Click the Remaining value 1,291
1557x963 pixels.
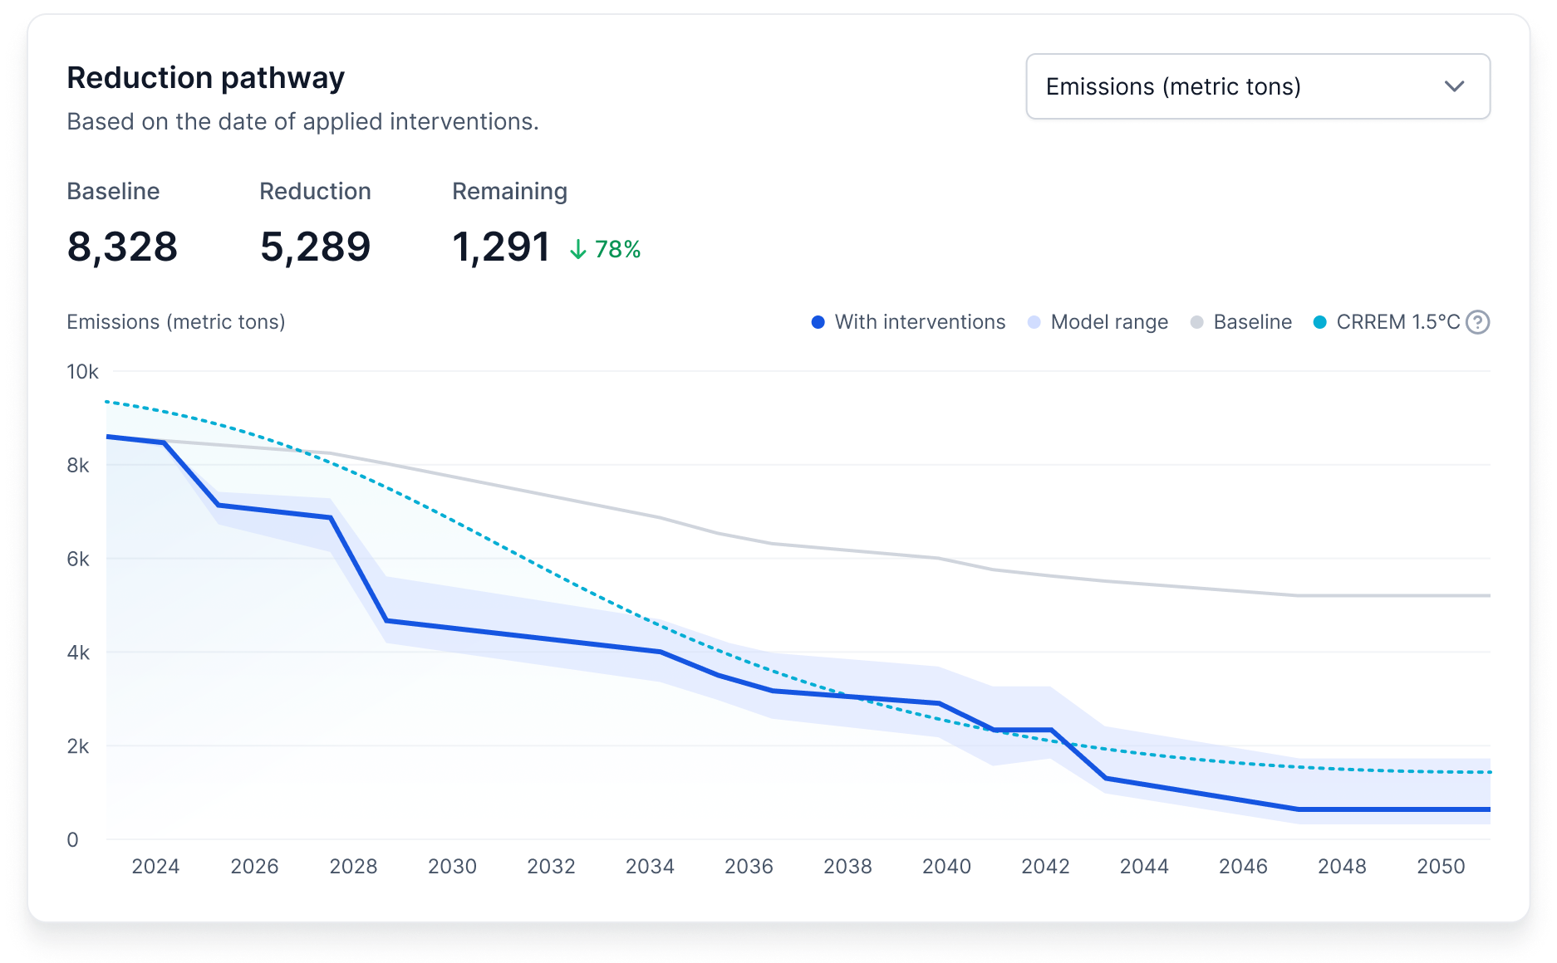pyautogui.click(x=501, y=247)
